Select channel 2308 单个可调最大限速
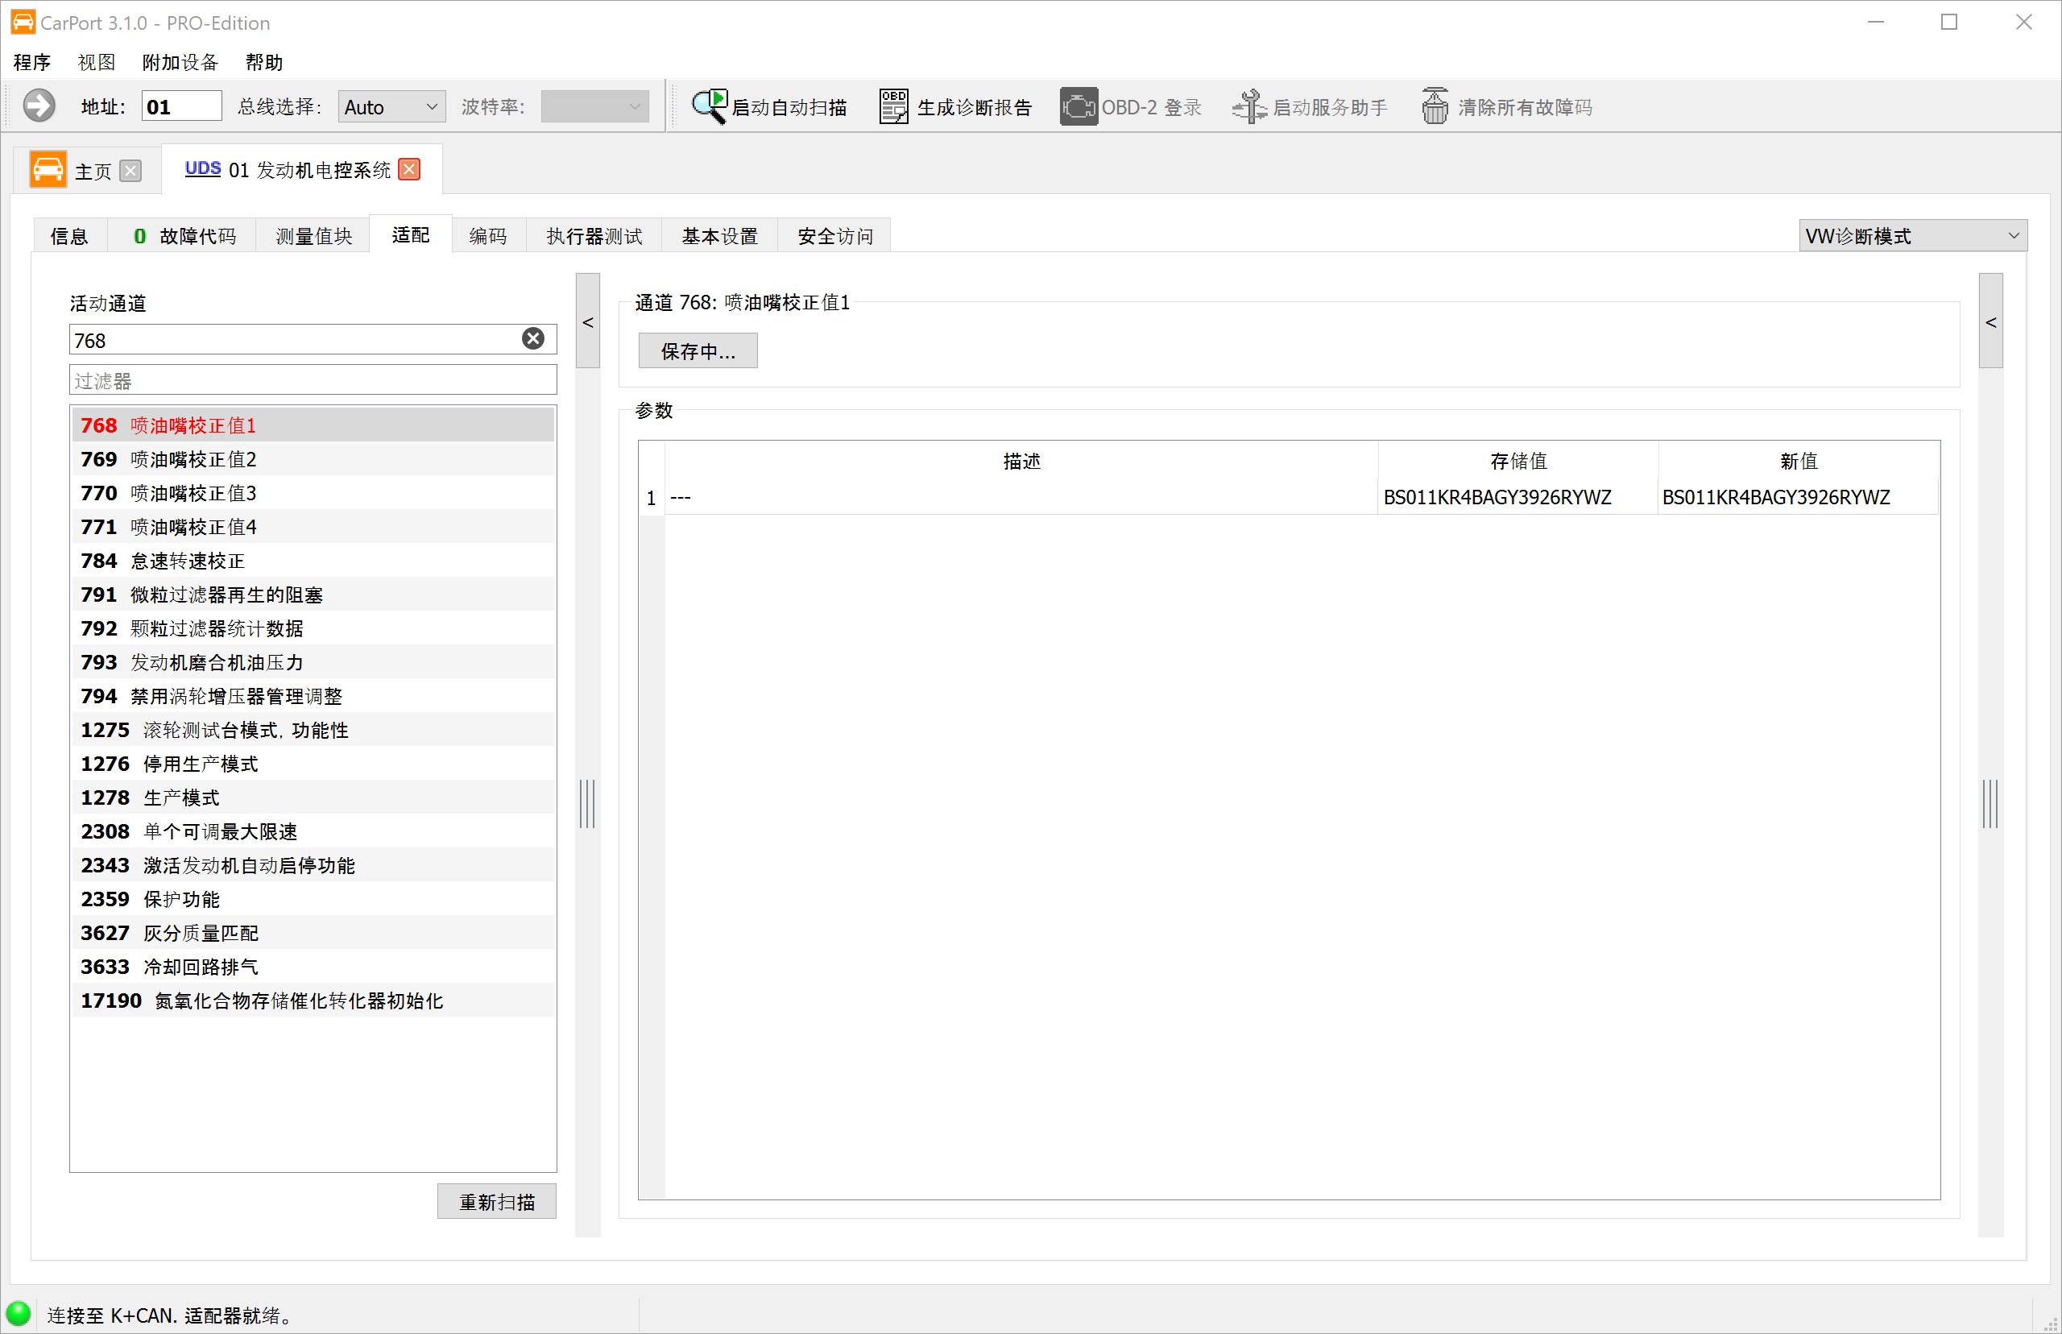 (313, 830)
